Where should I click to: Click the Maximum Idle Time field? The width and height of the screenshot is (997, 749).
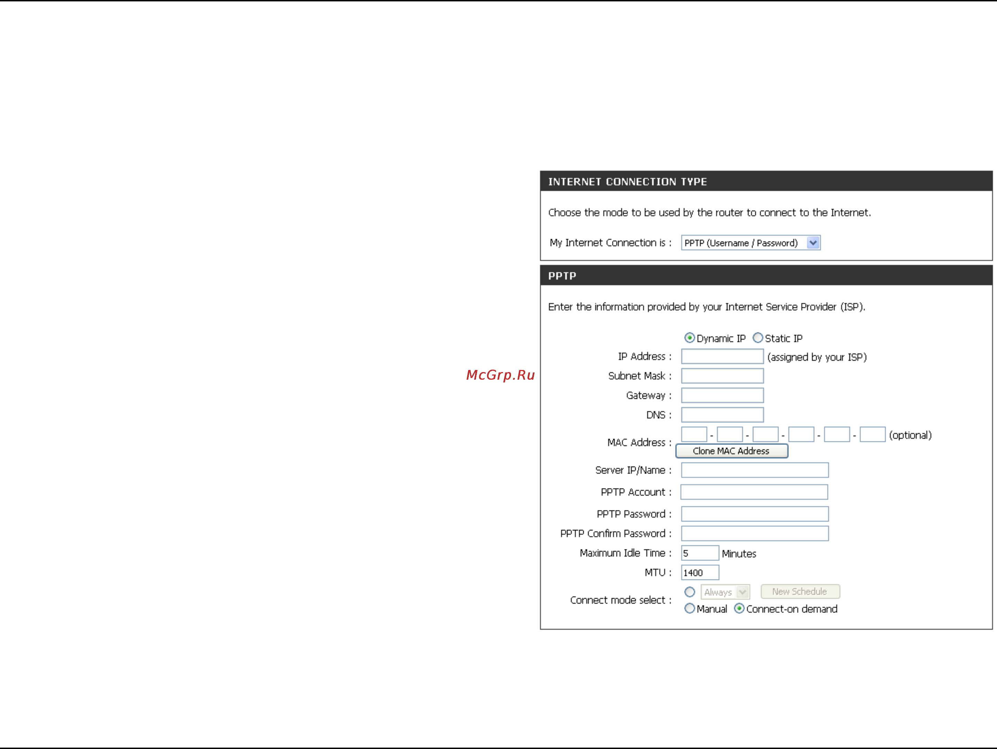click(x=700, y=553)
